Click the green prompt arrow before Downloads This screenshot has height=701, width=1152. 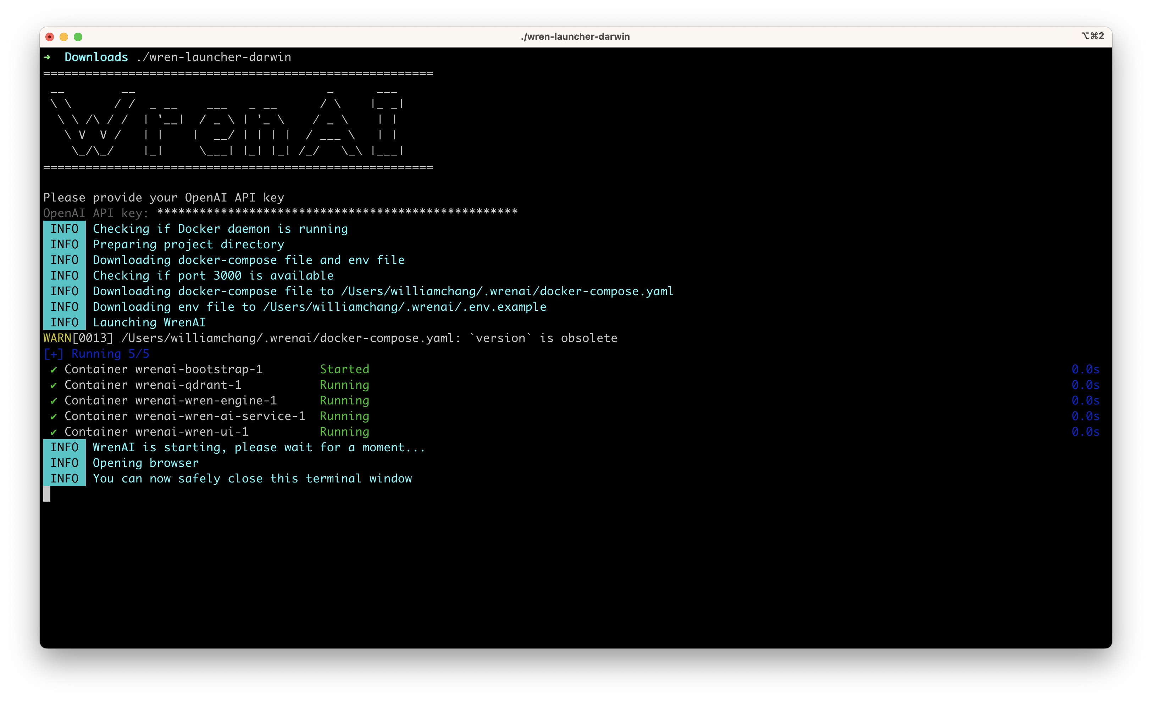point(47,57)
